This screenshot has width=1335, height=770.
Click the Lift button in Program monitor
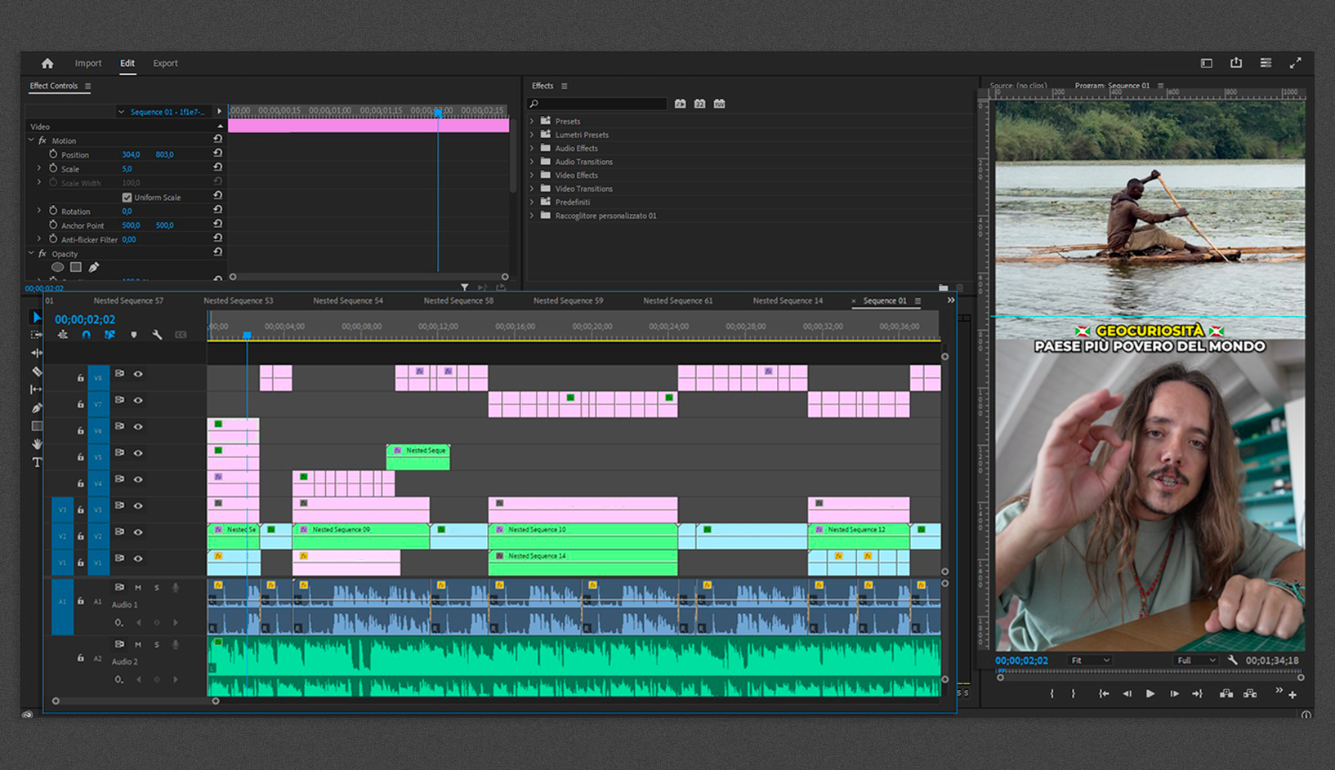pos(1226,694)
